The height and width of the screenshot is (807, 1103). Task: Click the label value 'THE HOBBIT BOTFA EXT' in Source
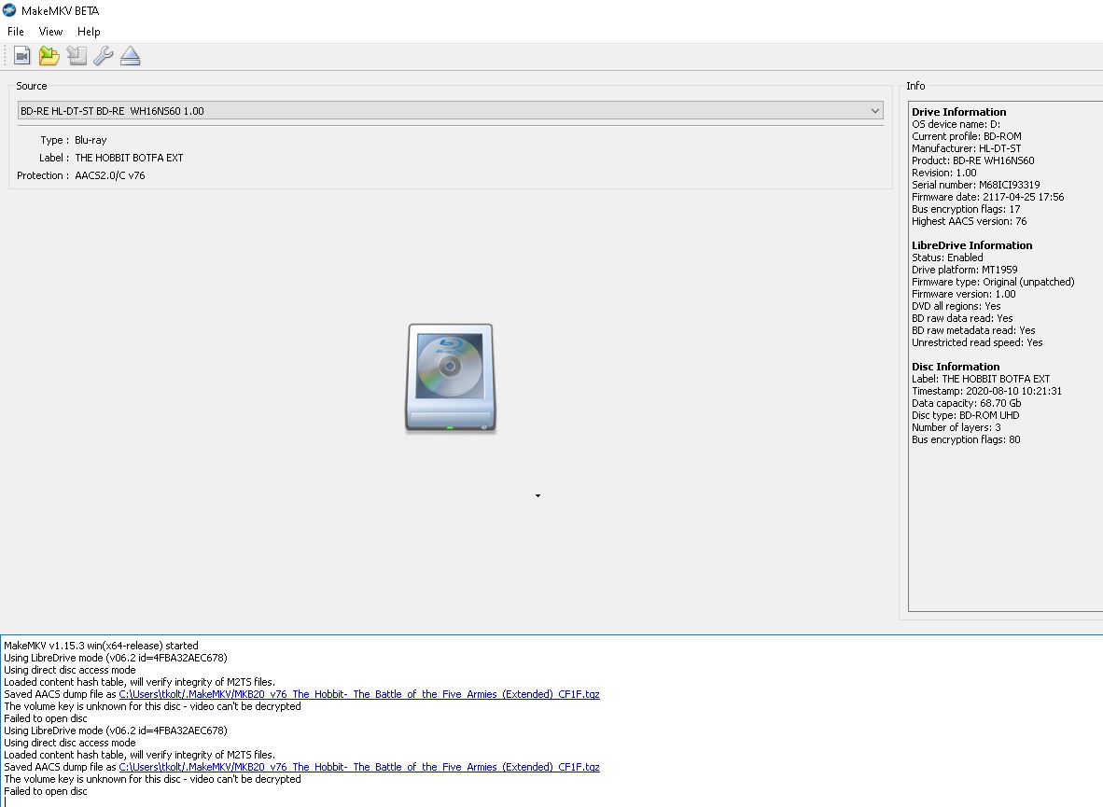129,158
